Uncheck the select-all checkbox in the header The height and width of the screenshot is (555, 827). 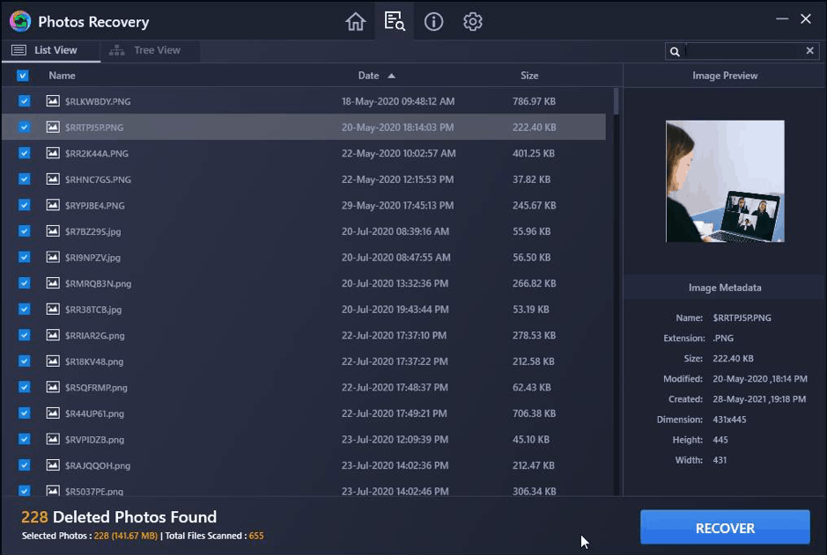[22, 76]
